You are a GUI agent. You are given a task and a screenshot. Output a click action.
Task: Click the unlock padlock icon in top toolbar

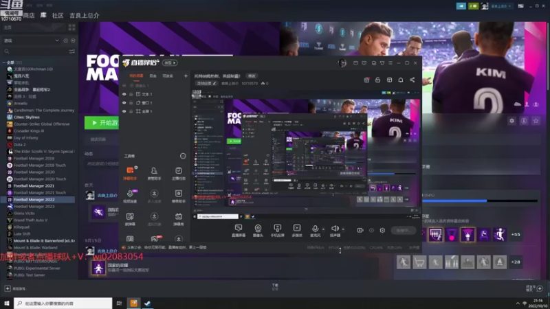377,80
